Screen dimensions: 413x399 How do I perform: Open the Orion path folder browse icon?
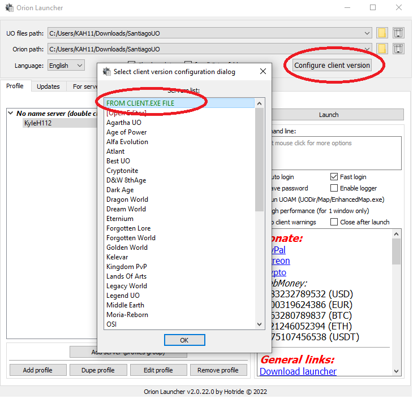382,49
